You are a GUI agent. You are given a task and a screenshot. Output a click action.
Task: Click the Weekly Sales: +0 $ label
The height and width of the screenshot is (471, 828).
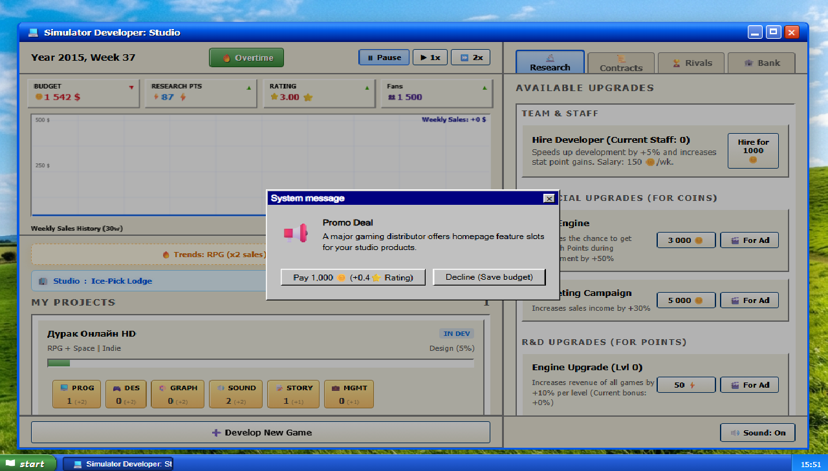[453, 120]
